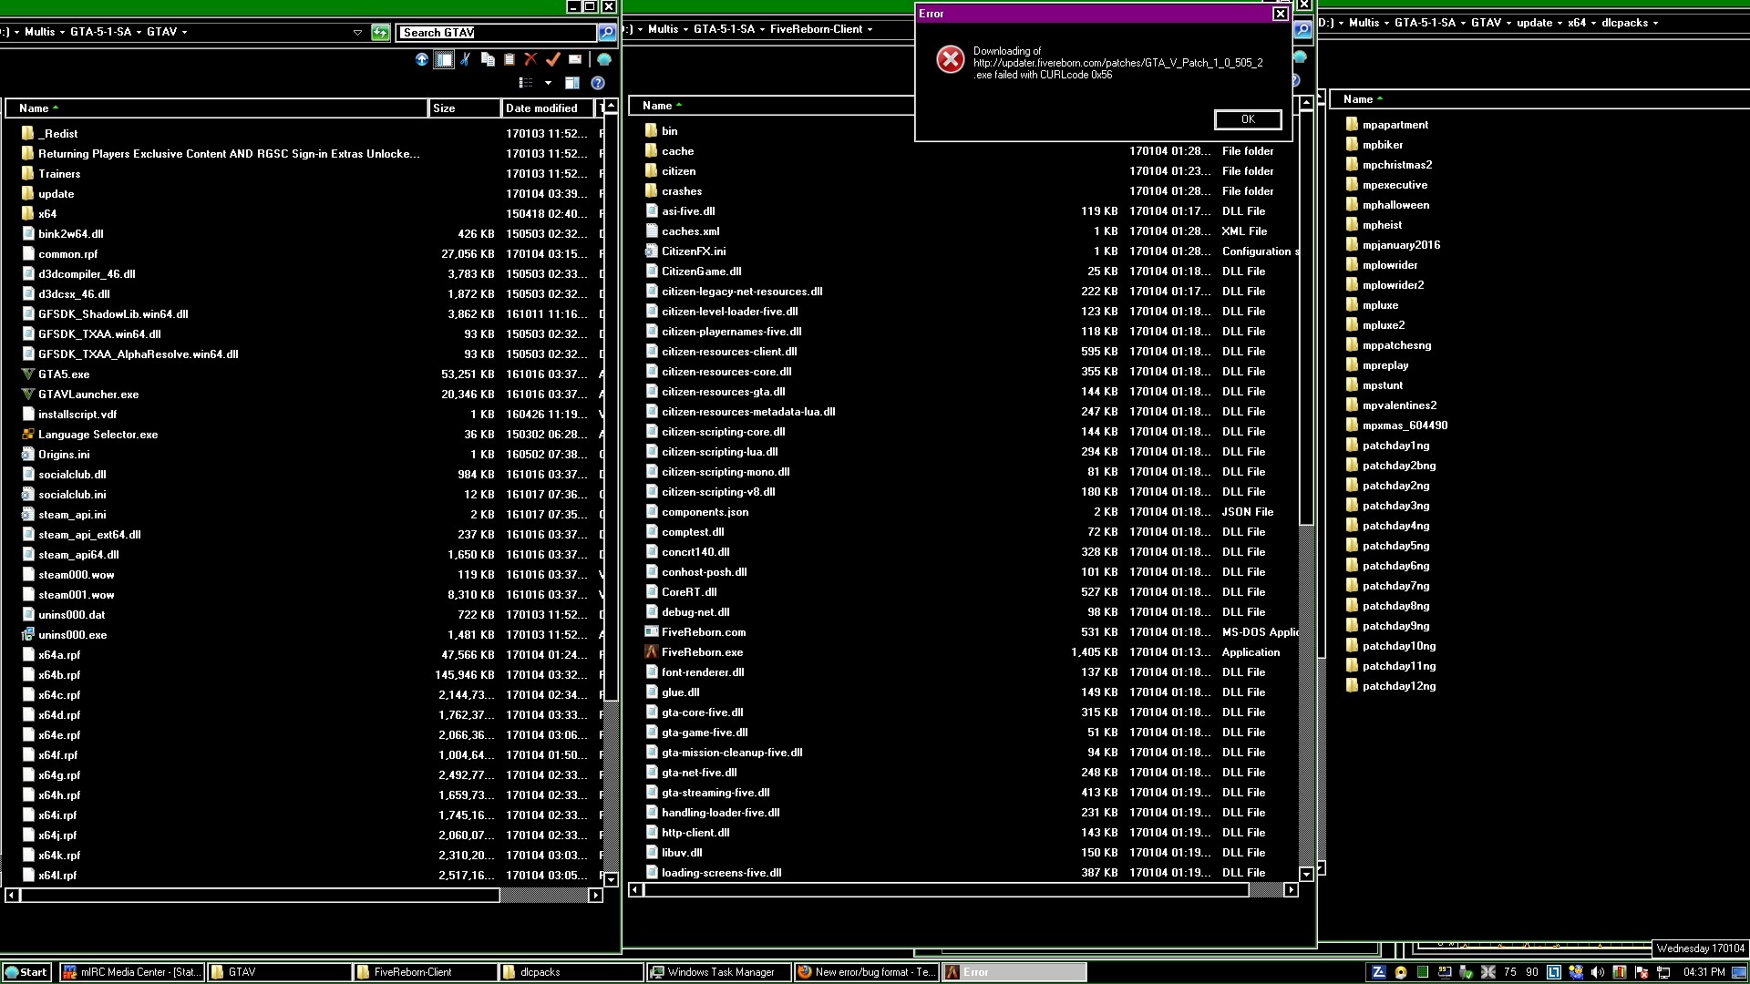Open the view options dropdown arrow

548,83
